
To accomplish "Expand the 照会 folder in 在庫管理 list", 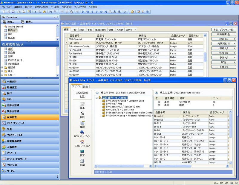I will pos(2,71).
